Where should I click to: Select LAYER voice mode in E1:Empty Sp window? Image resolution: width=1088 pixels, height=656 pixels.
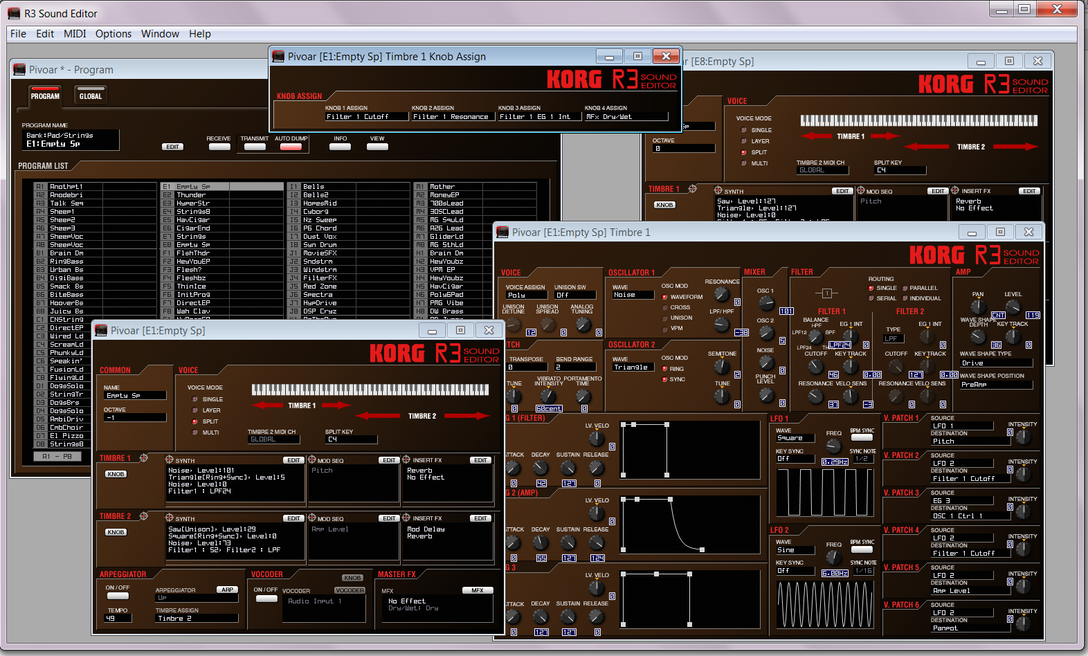coord(195,410)
